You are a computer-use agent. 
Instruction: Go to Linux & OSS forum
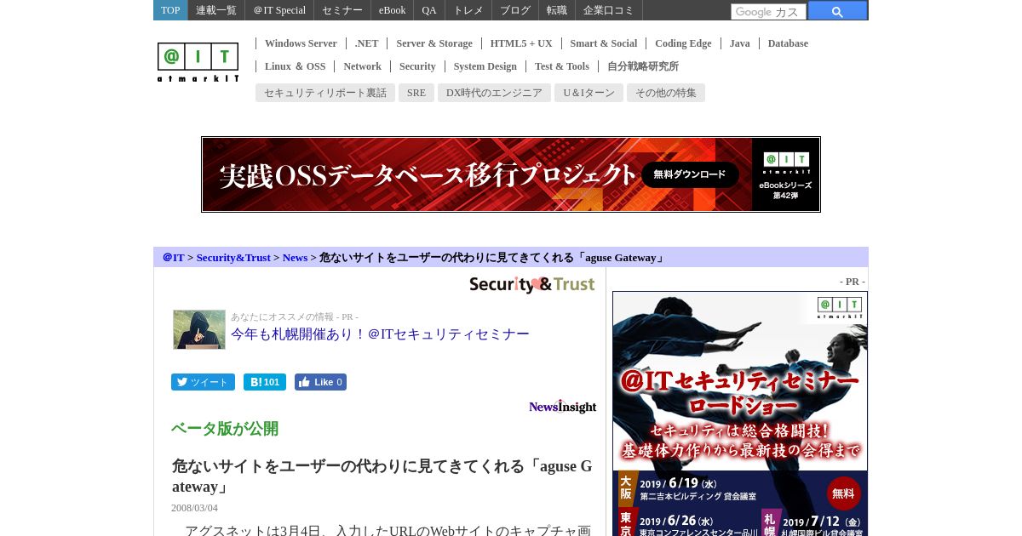(295, 66)
